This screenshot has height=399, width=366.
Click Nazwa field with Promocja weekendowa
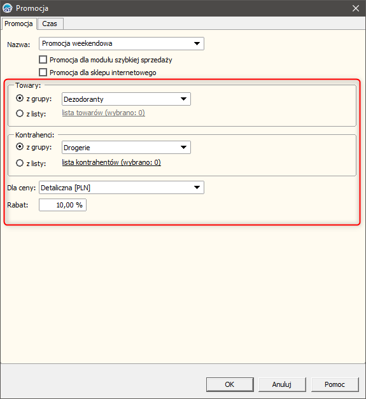click(122, 43)
